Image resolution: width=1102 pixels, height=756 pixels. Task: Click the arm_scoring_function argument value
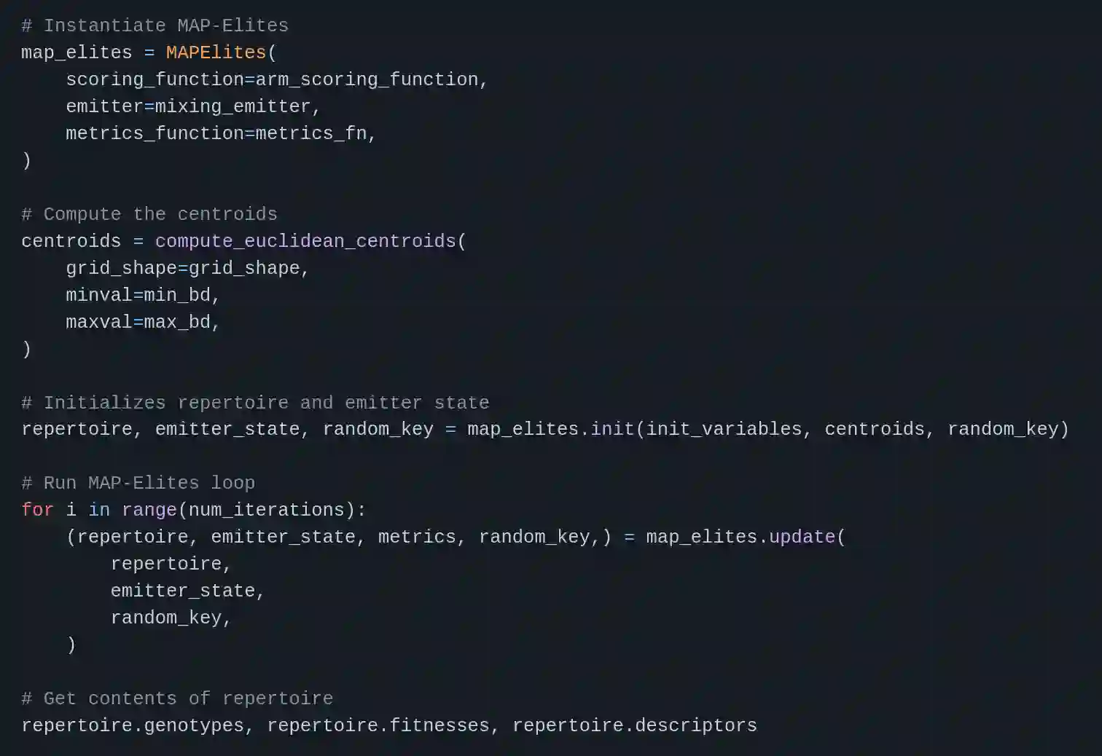point(367,80)
